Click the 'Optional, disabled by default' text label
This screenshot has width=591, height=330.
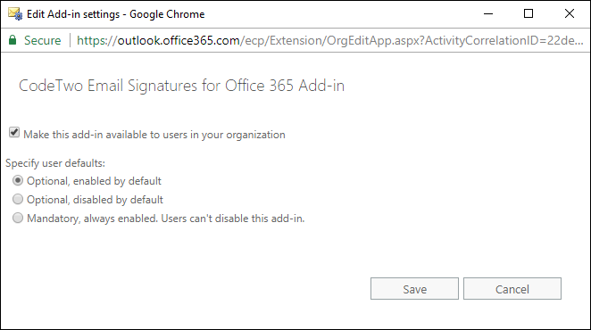95,200
